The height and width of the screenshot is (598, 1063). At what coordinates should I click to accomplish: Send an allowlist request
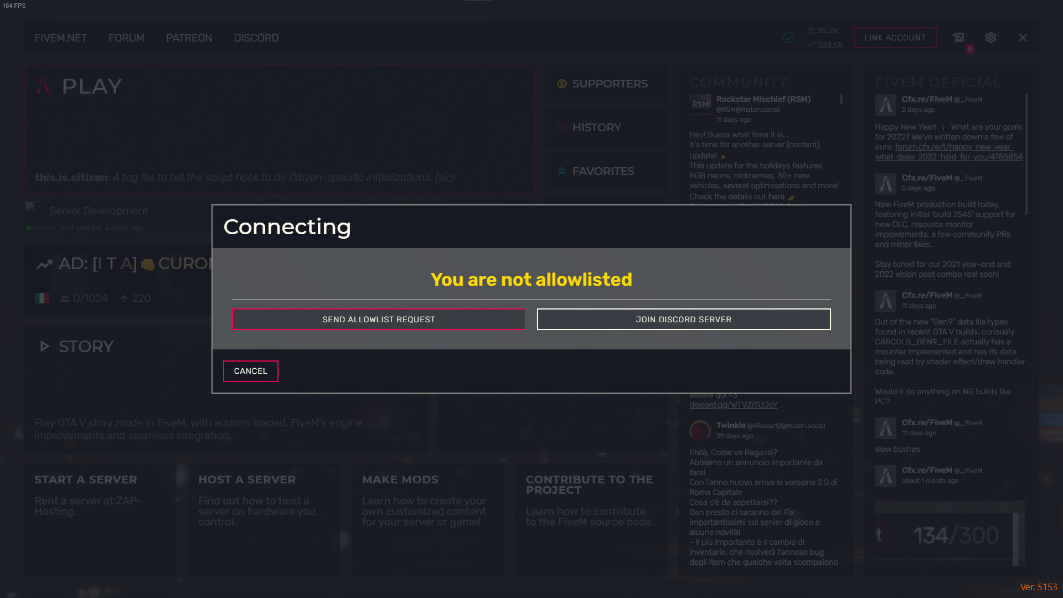coord(379,319)
